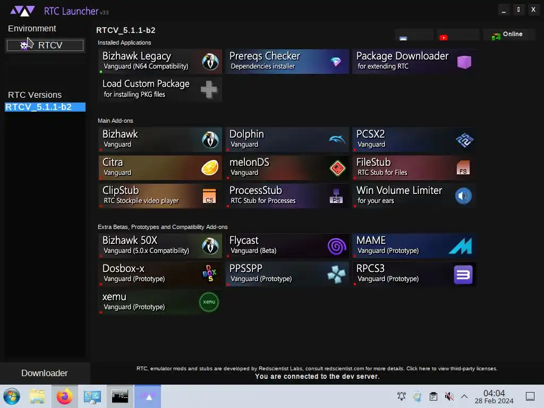Open the Prereqs Checker dependencies installer

coord(287,62)
